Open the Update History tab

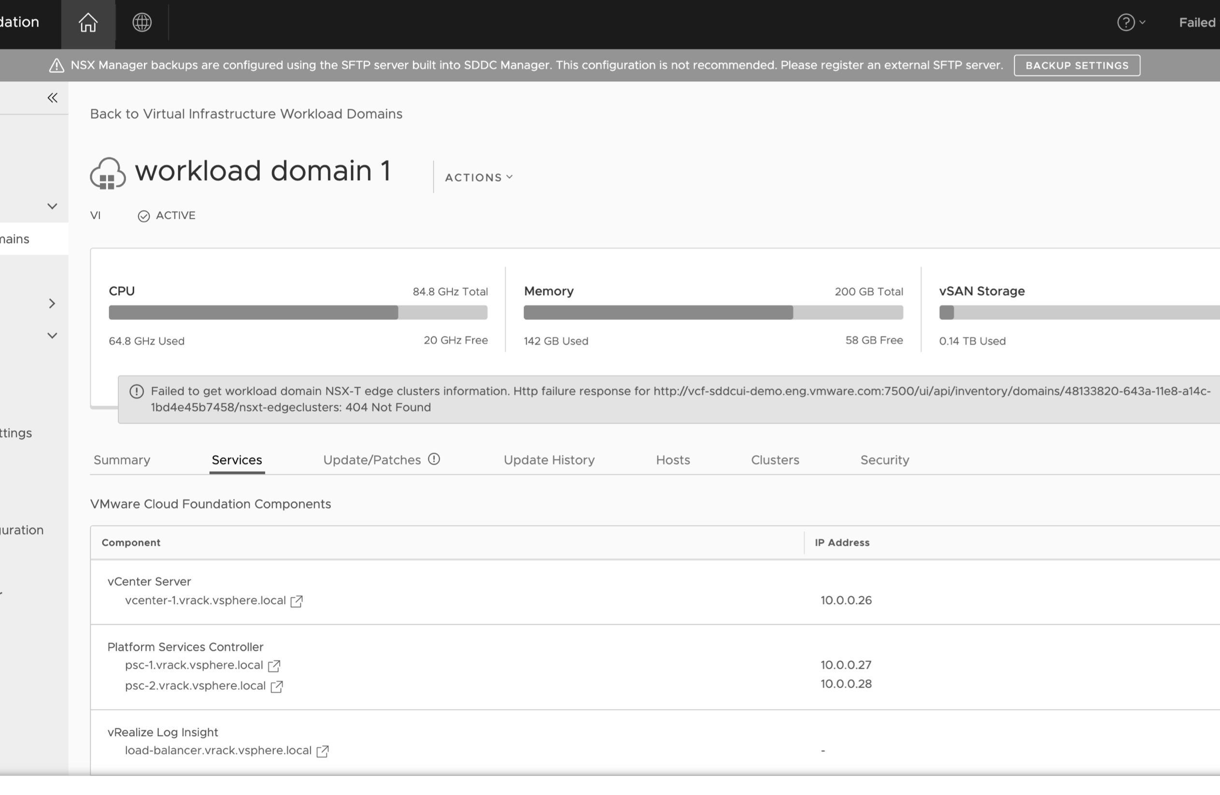(549, 460)
